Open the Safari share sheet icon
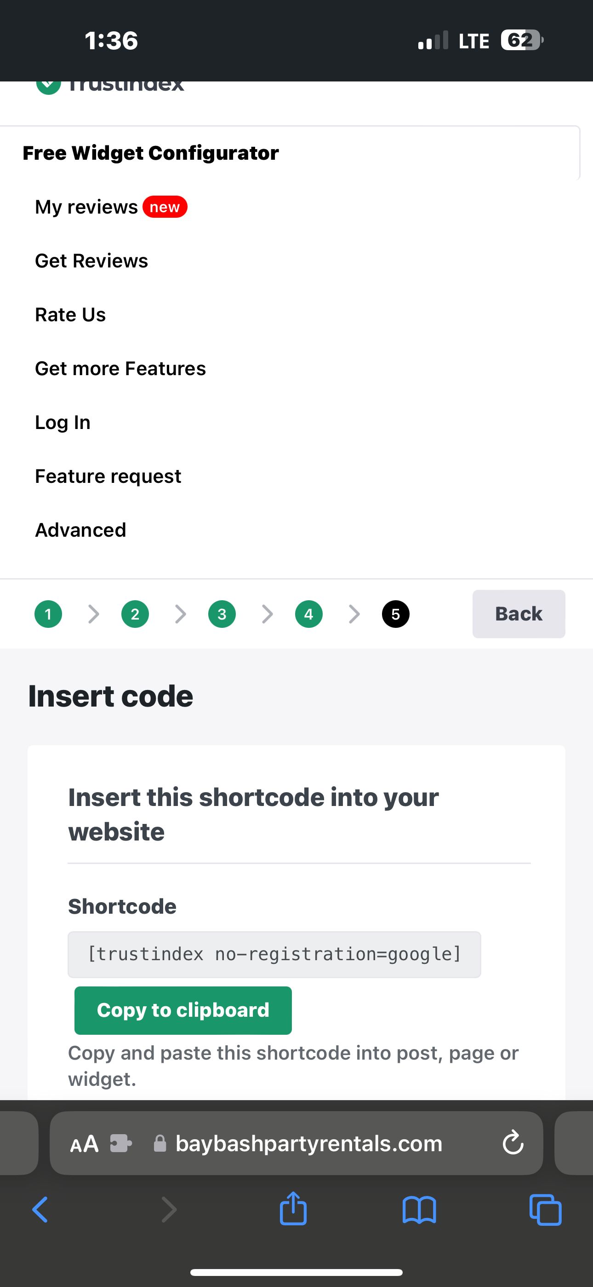 [x=293, y=1209]
